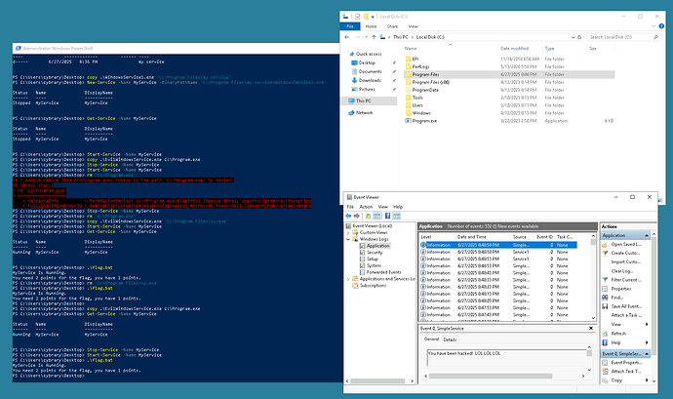Click This PC in the File Explorer breadcrumb
Viewport: 673px width, 399px height.
[x=401, y=37]
